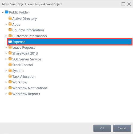Expand the Customer Information tree node

6,36
